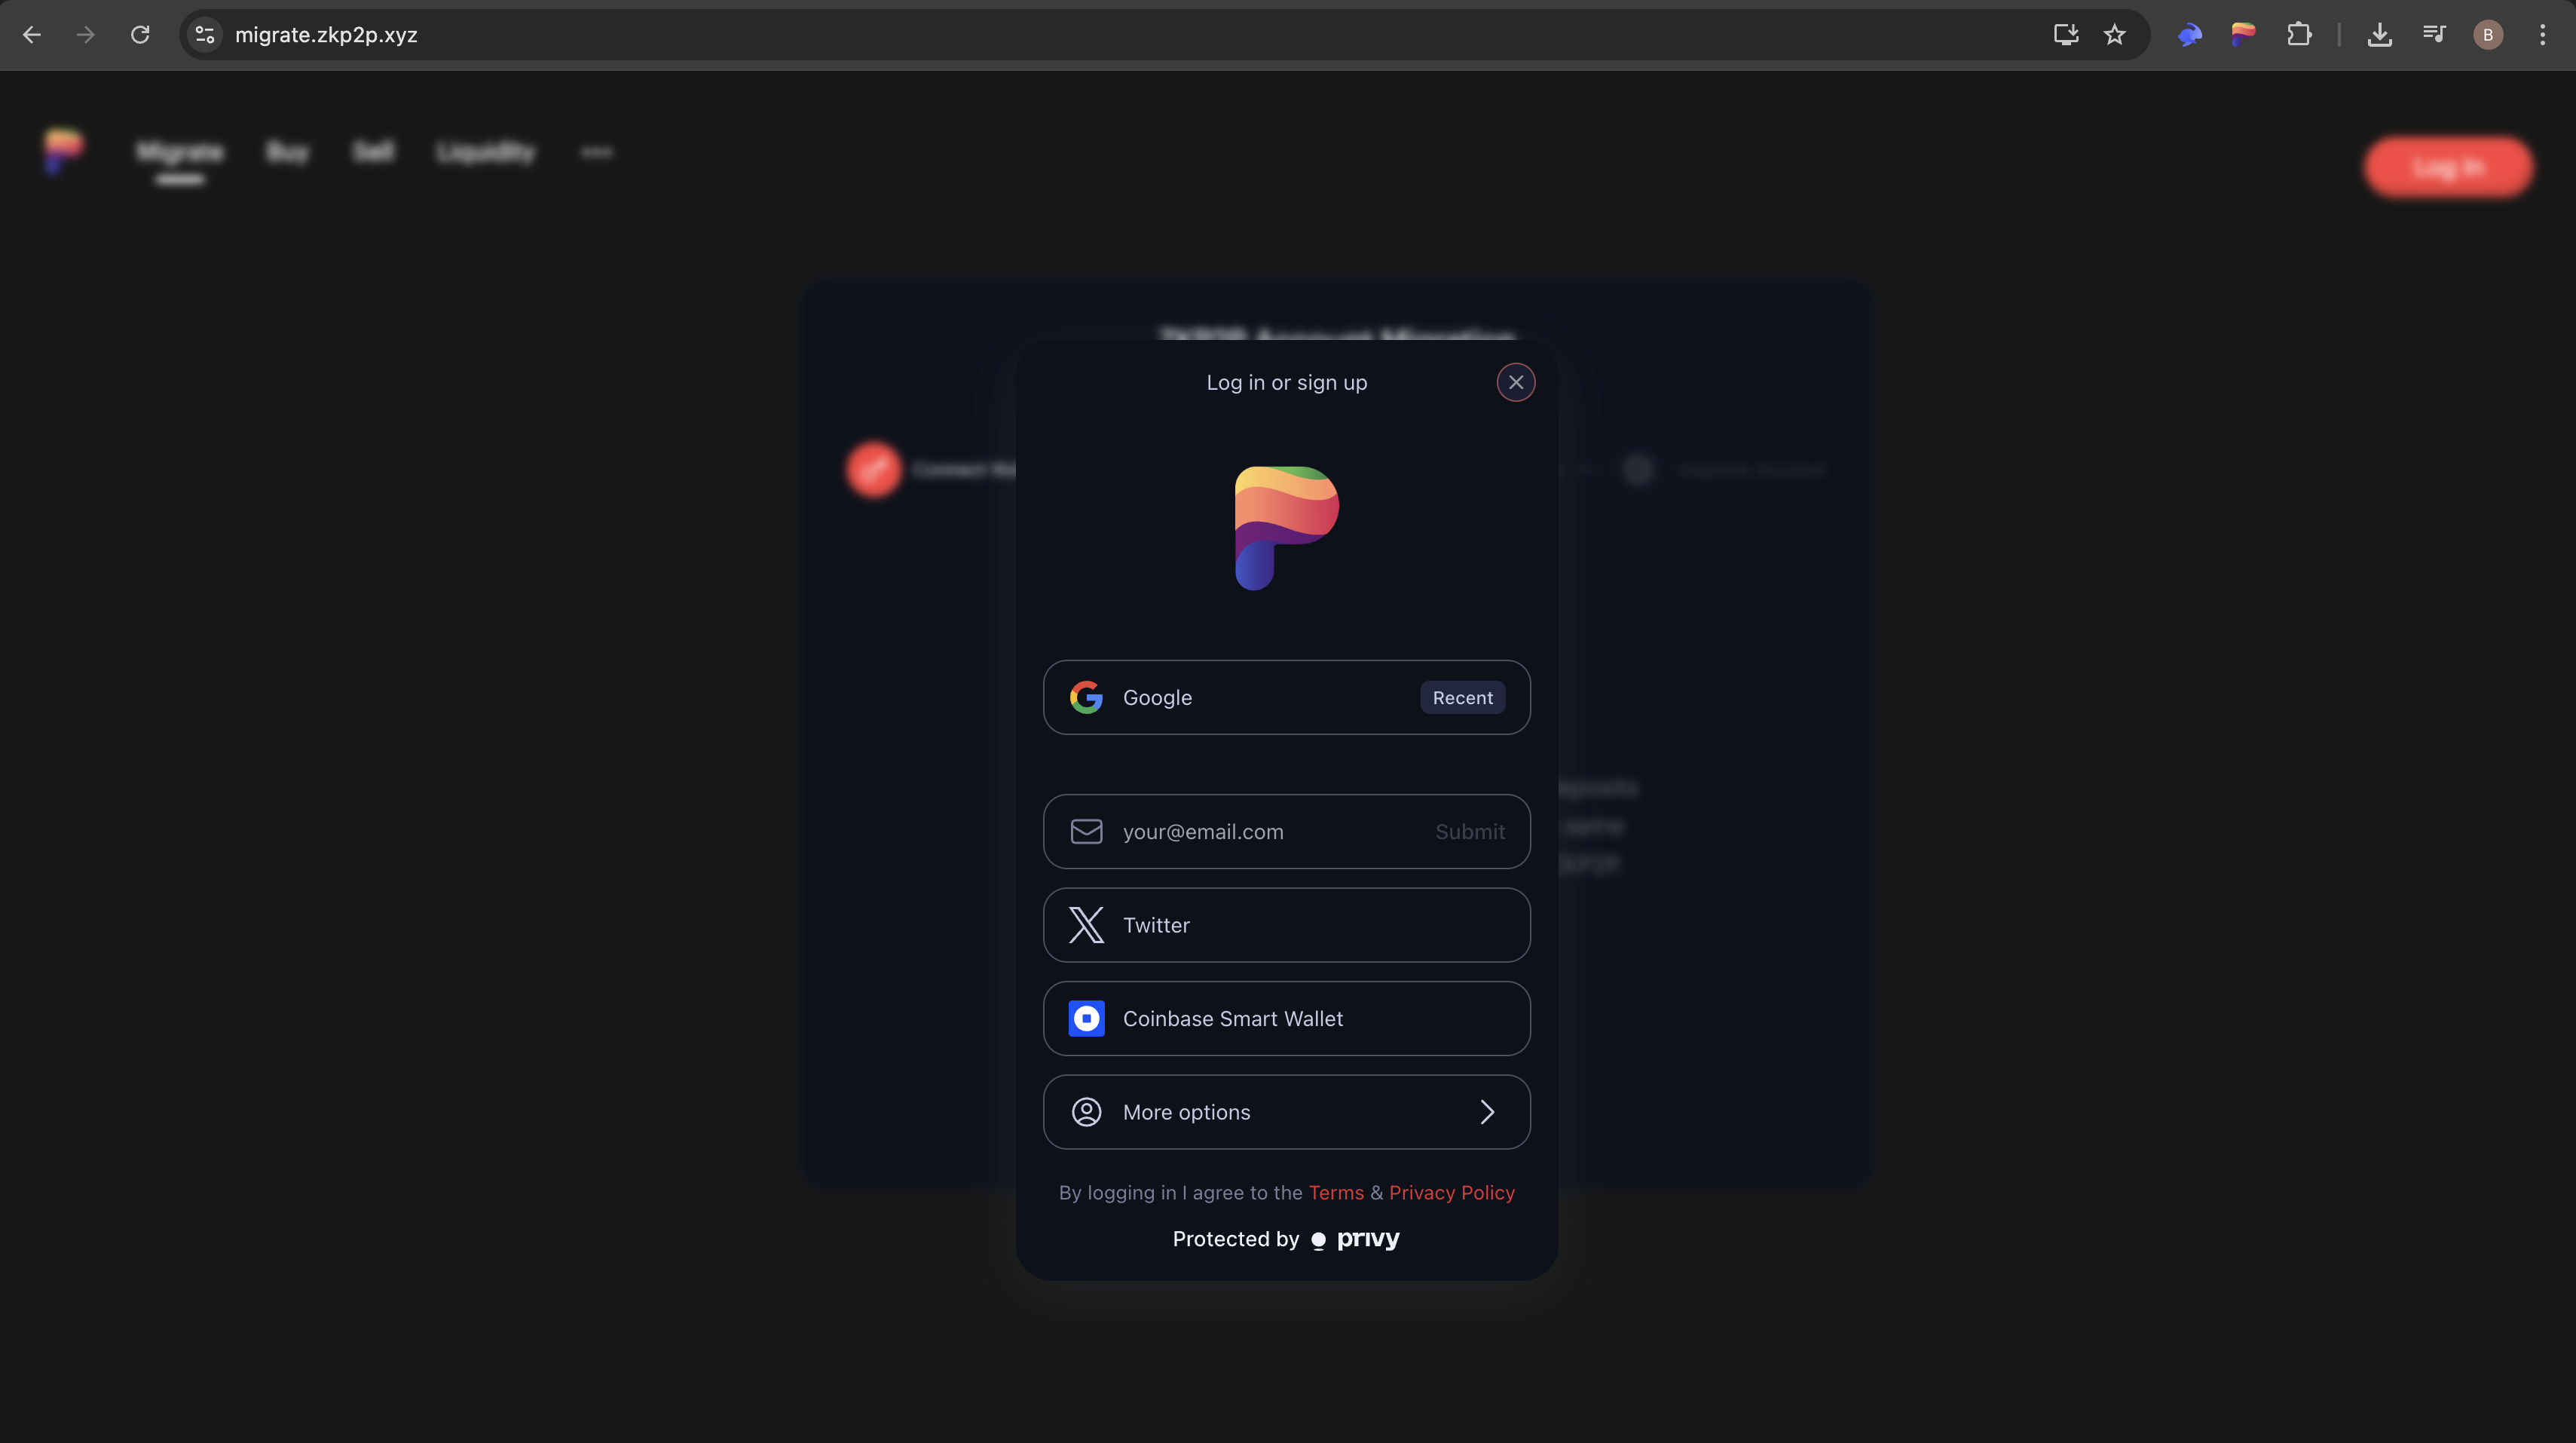Connect with Coinbase Smart Wallet

click(x=1287, y=1019)
